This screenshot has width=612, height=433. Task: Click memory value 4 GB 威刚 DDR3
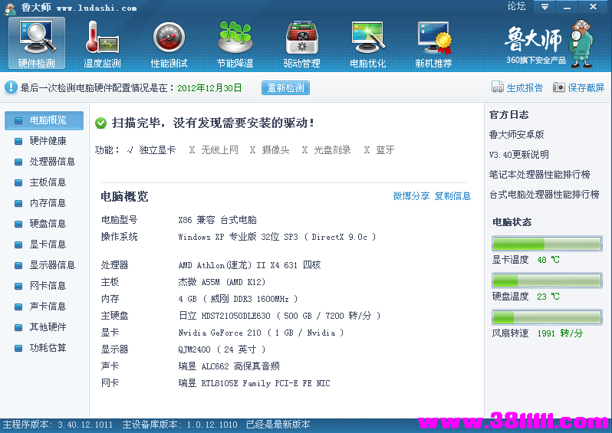pyautogui.click(x=238, y=299)
